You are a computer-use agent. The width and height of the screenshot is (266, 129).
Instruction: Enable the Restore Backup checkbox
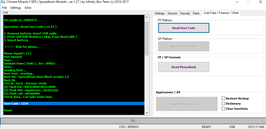click(223, 98)
